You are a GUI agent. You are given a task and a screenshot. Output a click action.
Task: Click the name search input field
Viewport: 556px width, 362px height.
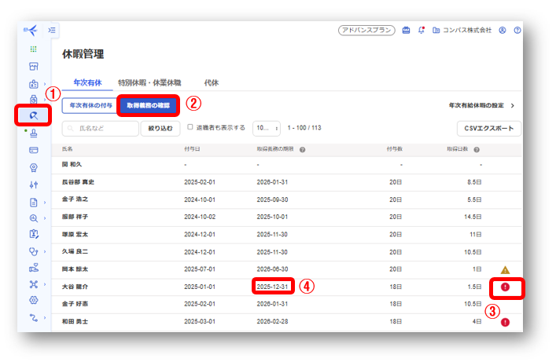tap(101, 128)
